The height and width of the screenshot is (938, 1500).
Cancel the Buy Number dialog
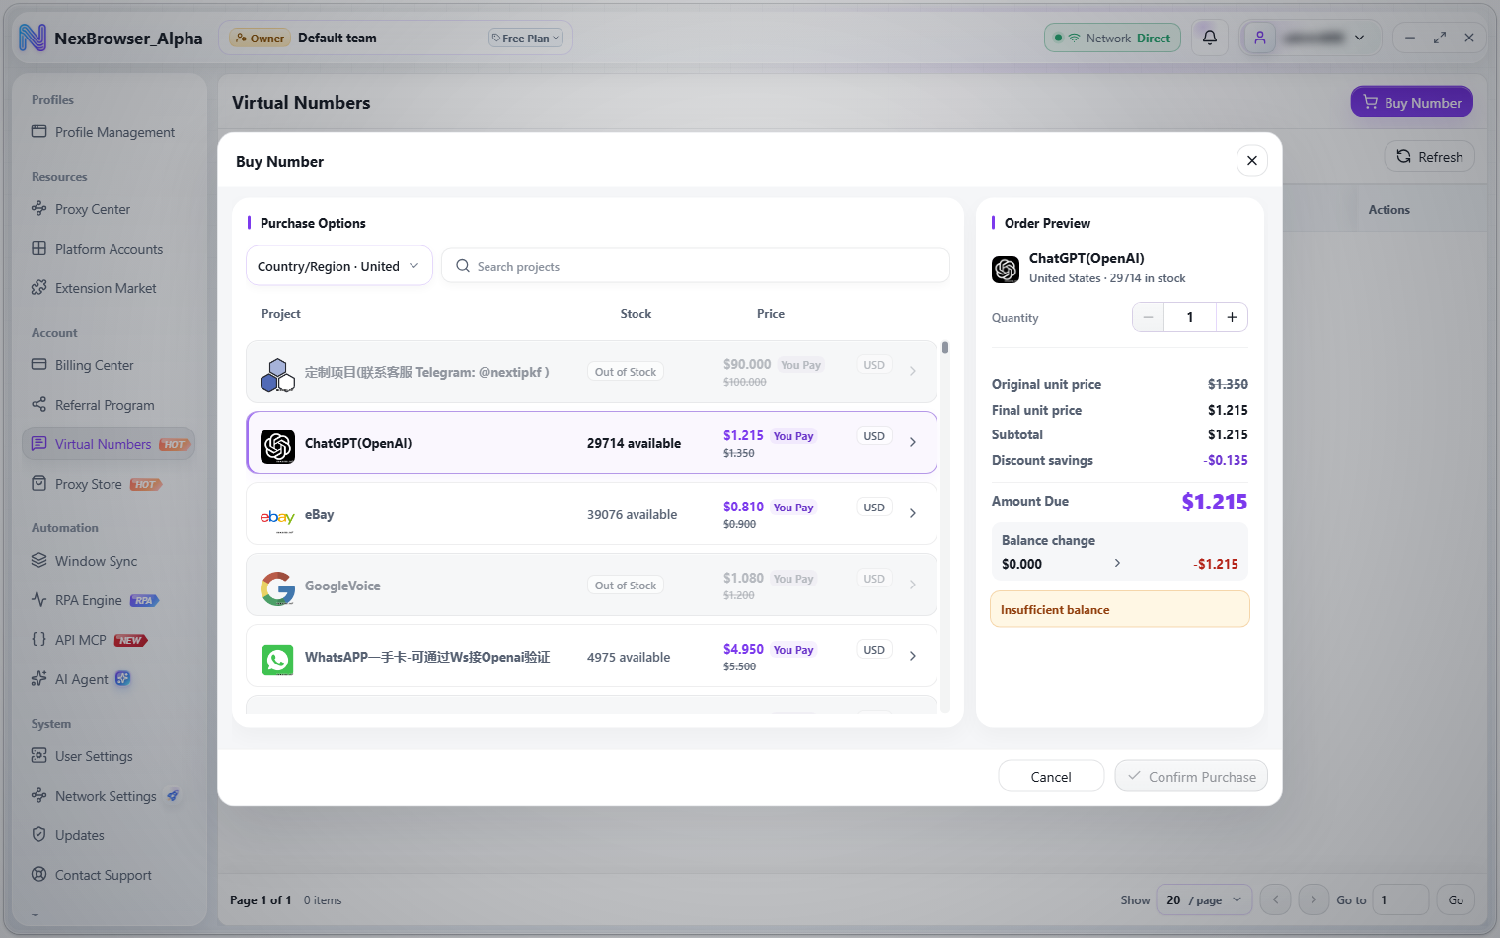pyautogui.click(x=1051, y=776)
